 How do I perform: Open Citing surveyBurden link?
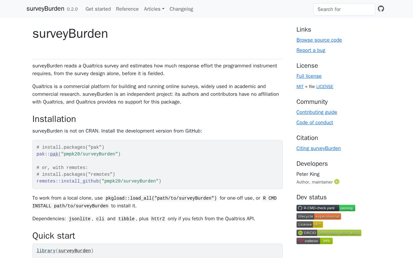click(x=319, y=148)
